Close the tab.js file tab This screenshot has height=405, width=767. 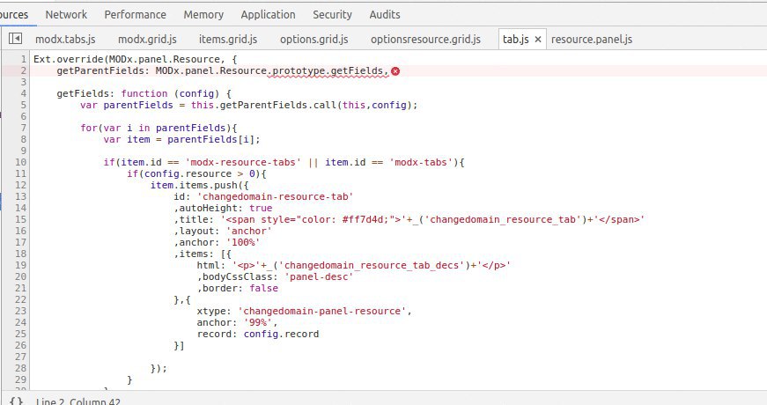click(x=537, y=40)
